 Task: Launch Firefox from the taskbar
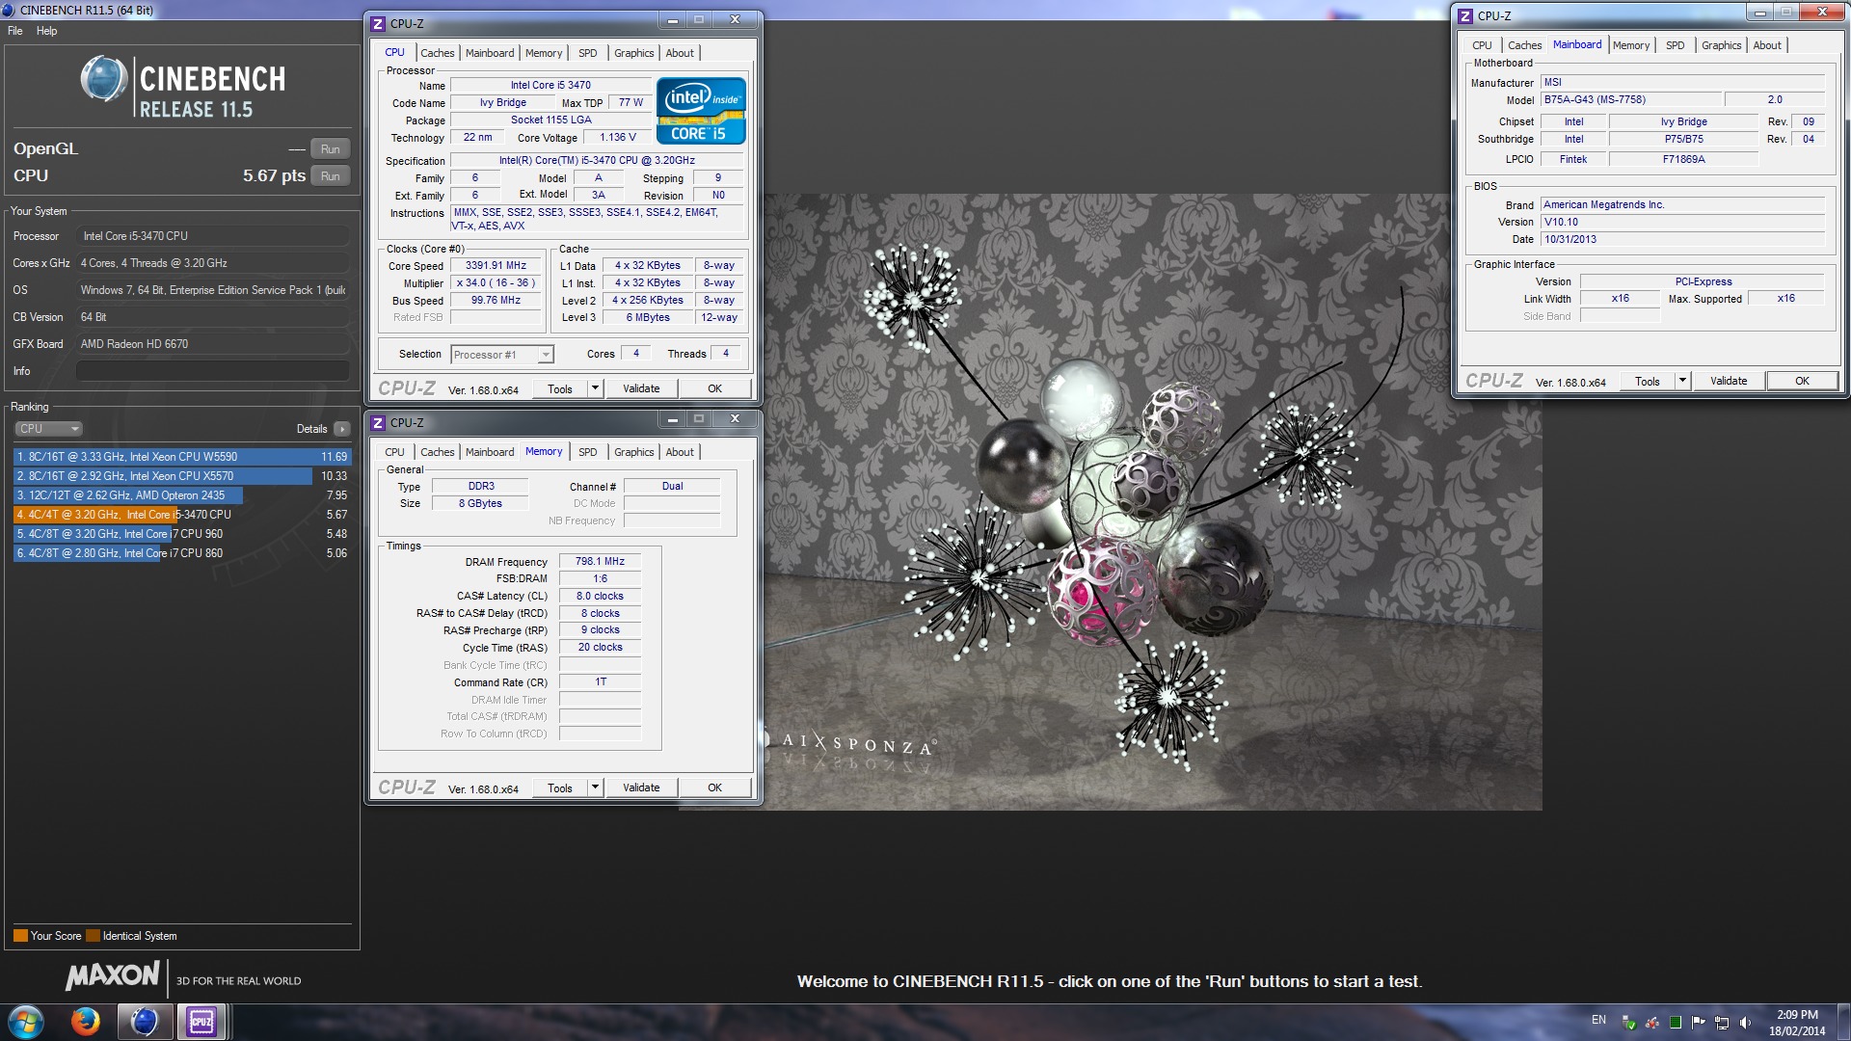coord(86,1022)
